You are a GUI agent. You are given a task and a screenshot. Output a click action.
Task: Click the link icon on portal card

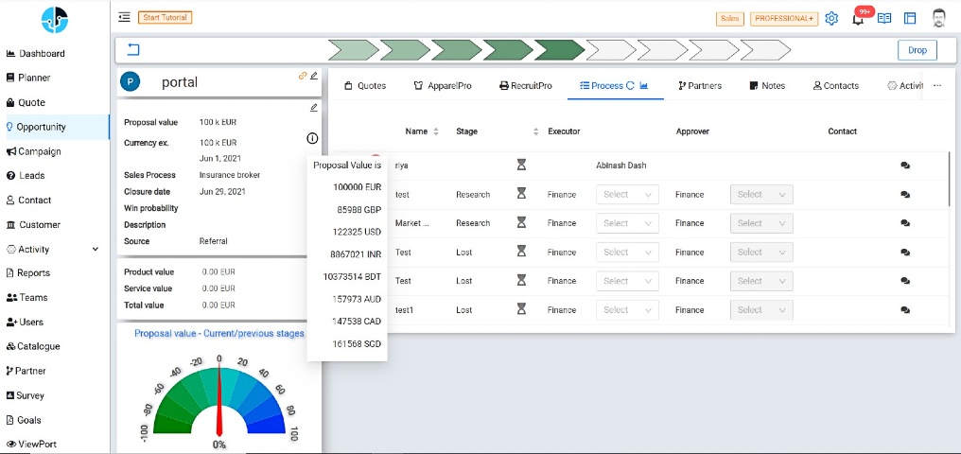click(x=302, y=76)
